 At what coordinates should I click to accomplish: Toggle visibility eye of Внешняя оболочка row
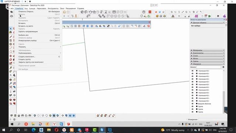tap(192, 104)
